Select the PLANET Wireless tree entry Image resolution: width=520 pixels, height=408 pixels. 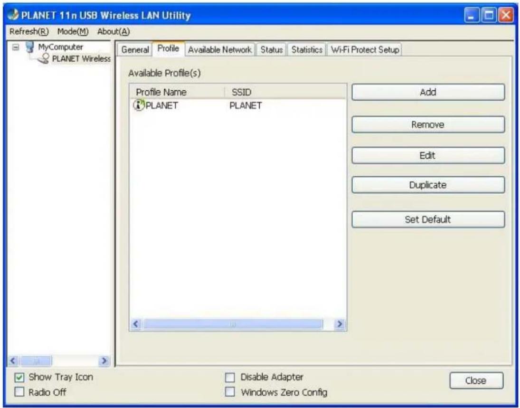point(81,59)
